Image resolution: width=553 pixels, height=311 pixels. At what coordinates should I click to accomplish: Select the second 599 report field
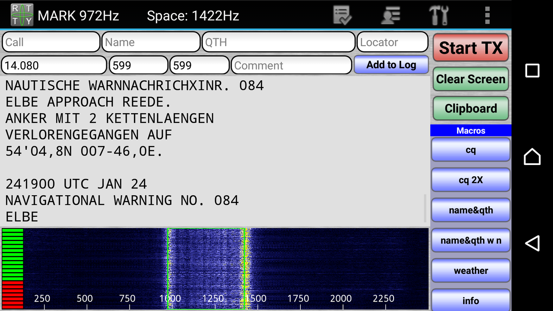(x=199, y=65)
